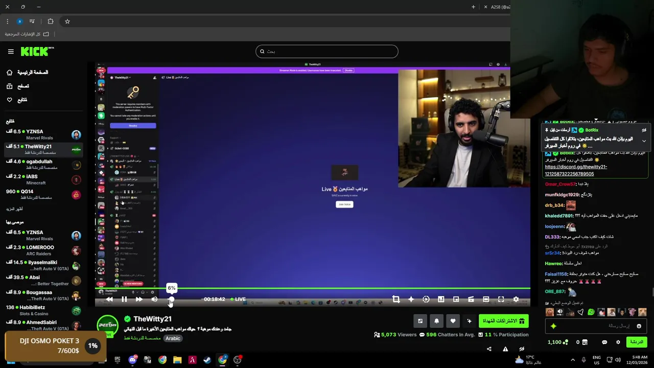Click the sparkle icon in player controls

coord(411,299)
